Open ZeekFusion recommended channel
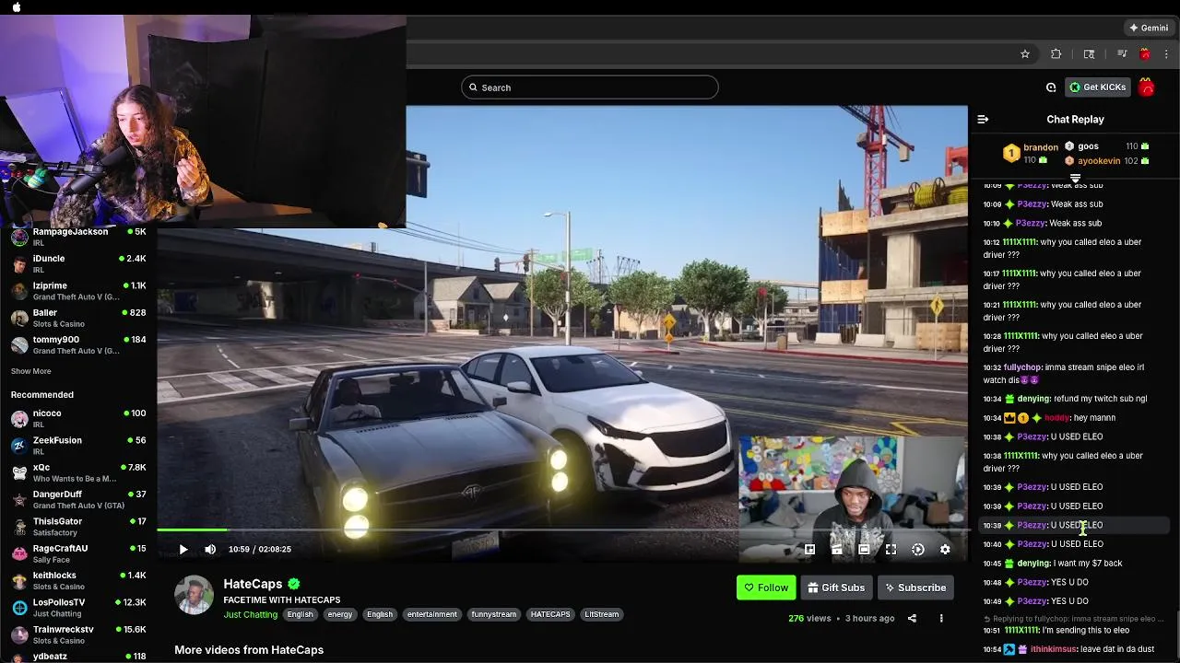This screenshot has width=1180, height=663. (x=78, y=446)
